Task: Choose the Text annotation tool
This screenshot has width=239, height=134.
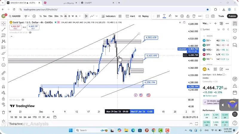Action: coord(4,59)
